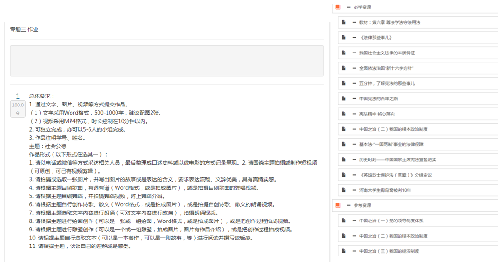Click the document icon for 全面依法治国"新十六字方针"
The height and width of the screenshot is (265, 498).
click(x=343, y=68)
